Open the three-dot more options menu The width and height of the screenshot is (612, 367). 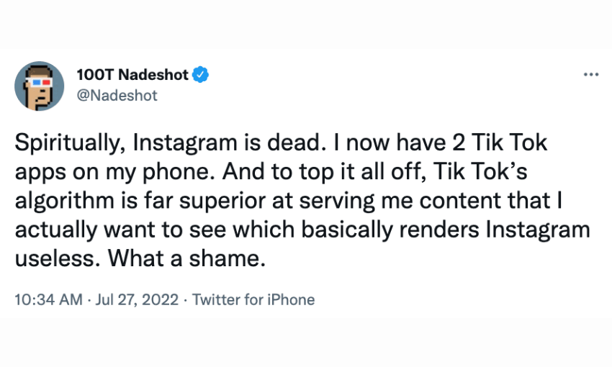tap(590, 75)
